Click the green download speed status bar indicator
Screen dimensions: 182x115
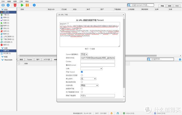(x=129, y=113)
